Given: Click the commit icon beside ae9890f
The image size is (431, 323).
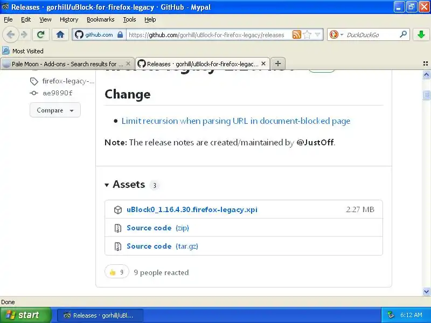Looking at the screenshot, I should tap(34, 93).
